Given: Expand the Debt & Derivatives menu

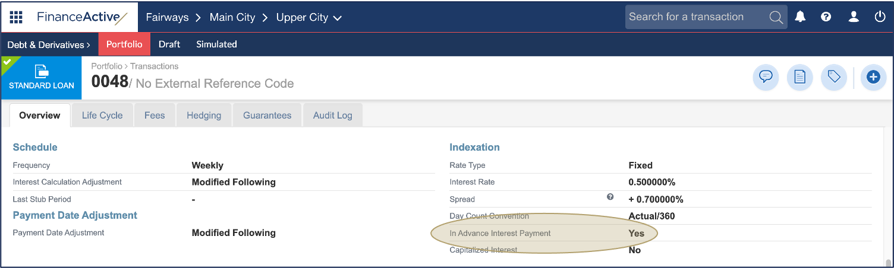Looking at the screenshot, I should point(49,44).
